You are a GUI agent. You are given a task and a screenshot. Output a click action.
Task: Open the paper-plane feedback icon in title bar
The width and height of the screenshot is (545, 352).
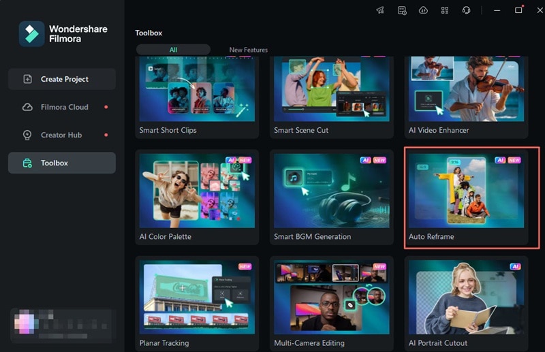[x=380, y=10]
